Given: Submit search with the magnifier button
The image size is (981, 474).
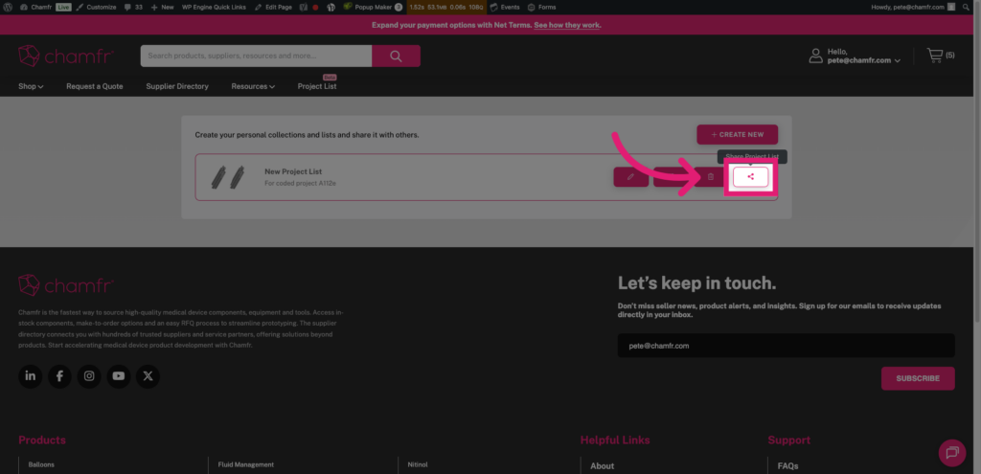Looking at the screenshot, I should point(396,56).
